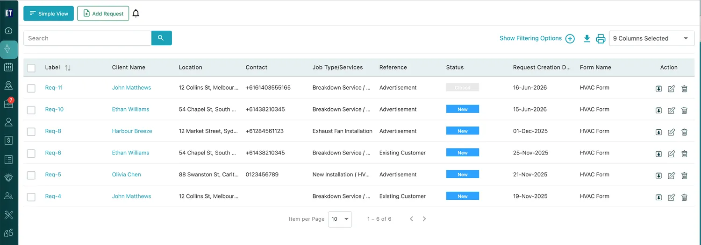Click the +61284561123 contact cell

click(265, 131)
